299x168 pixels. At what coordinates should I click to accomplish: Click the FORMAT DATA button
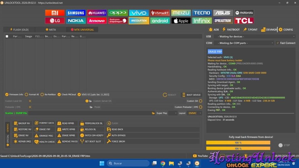coord(44,123)
